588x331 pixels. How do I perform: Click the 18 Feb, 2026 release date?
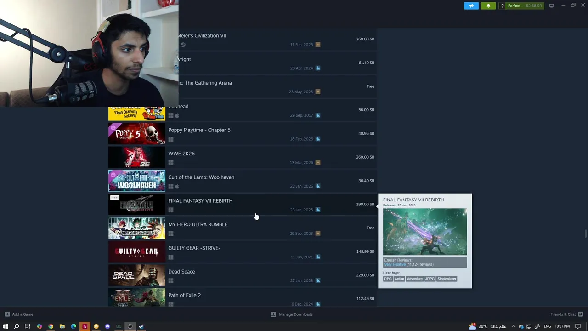[301, 139]
